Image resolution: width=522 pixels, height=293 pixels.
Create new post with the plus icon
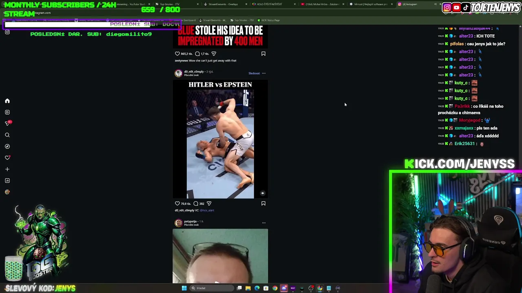7,169
